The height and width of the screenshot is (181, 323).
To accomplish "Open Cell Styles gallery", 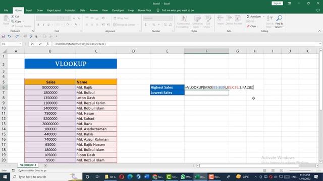I will point(207,22).
